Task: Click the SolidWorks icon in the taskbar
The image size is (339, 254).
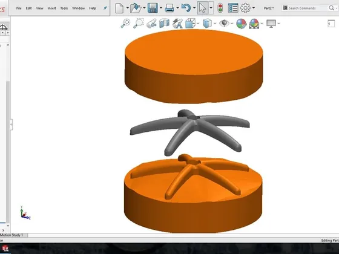Action: [x=5, y=249]
